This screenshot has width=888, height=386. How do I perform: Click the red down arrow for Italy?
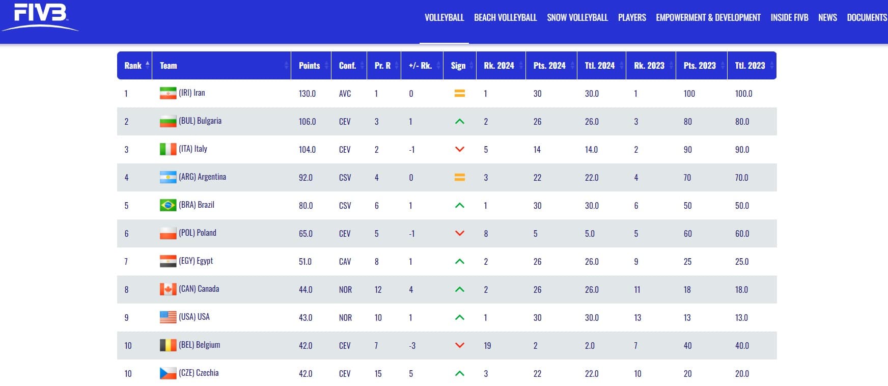tap(459, 149)
